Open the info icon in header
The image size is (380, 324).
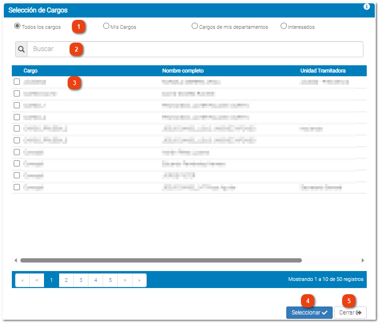(x=366, y=7)
